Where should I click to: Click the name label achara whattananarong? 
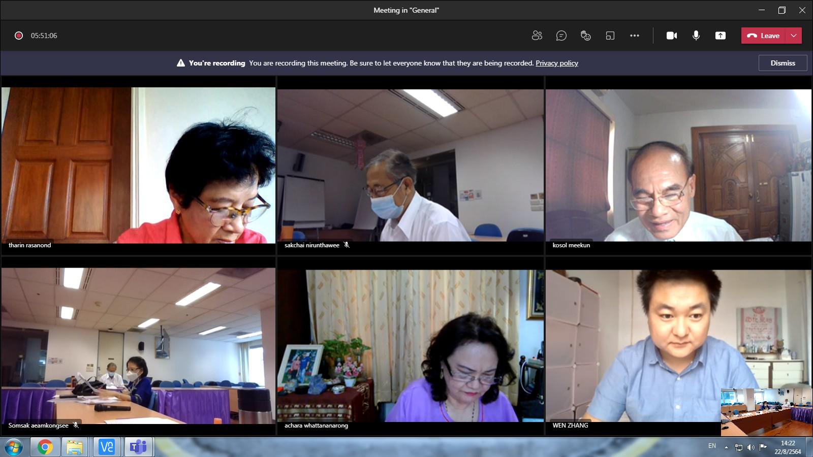click(x=316, y=426)
